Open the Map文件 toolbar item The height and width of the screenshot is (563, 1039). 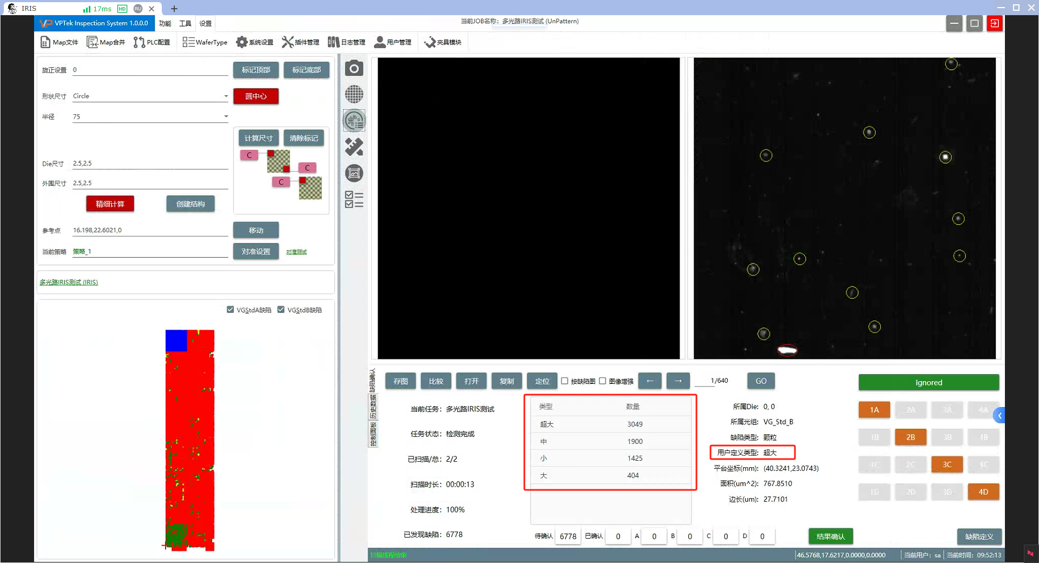pos(60,42)
